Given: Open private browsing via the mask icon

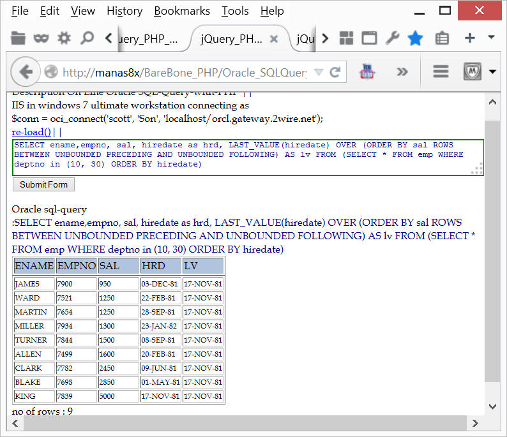Looking at the screenshot, I should (42, 38).
